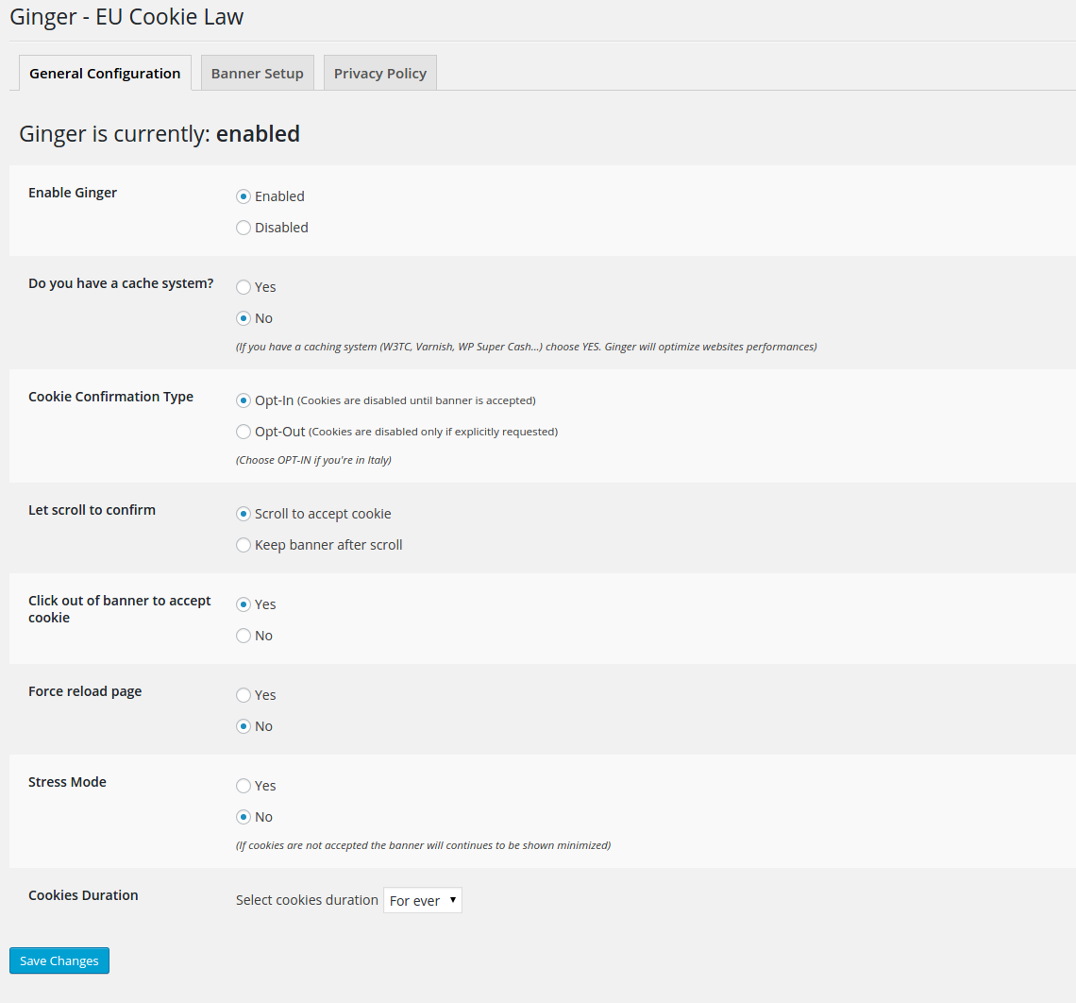
Task: Click the 'Do you have a cache system?' label
Action: click(121, 283)
